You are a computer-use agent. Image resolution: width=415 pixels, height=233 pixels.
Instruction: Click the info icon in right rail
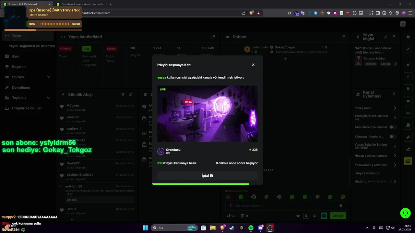[x=408, y=37]
